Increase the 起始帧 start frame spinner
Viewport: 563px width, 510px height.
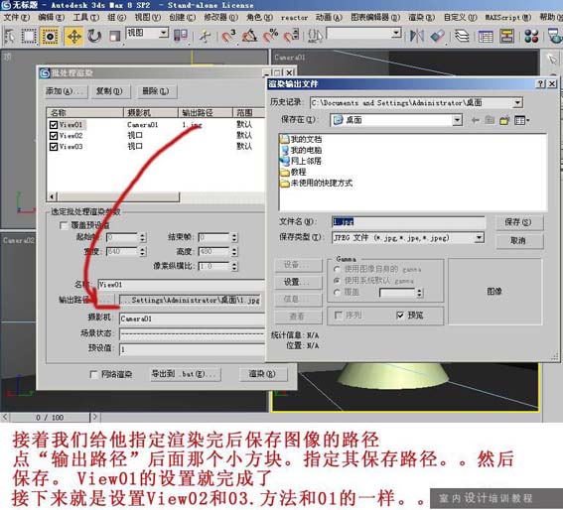click(x=143, y=235)
